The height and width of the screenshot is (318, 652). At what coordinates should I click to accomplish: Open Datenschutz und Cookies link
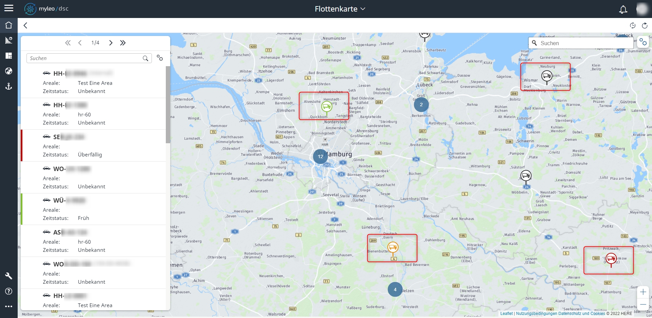coord(582,314)
